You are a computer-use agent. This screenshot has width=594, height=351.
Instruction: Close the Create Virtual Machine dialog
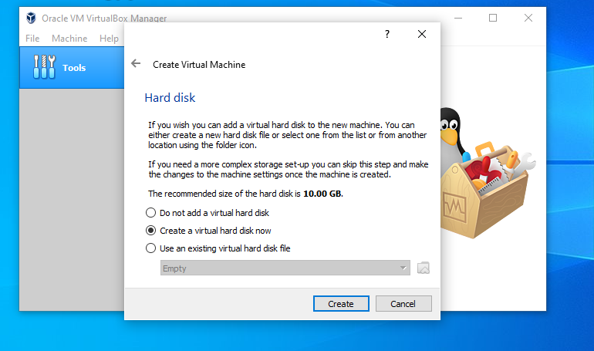click(x=422, y=34)
